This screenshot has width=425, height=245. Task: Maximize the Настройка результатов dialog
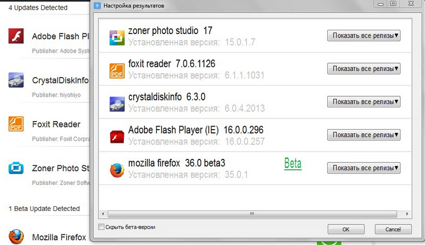coord(393,4)
